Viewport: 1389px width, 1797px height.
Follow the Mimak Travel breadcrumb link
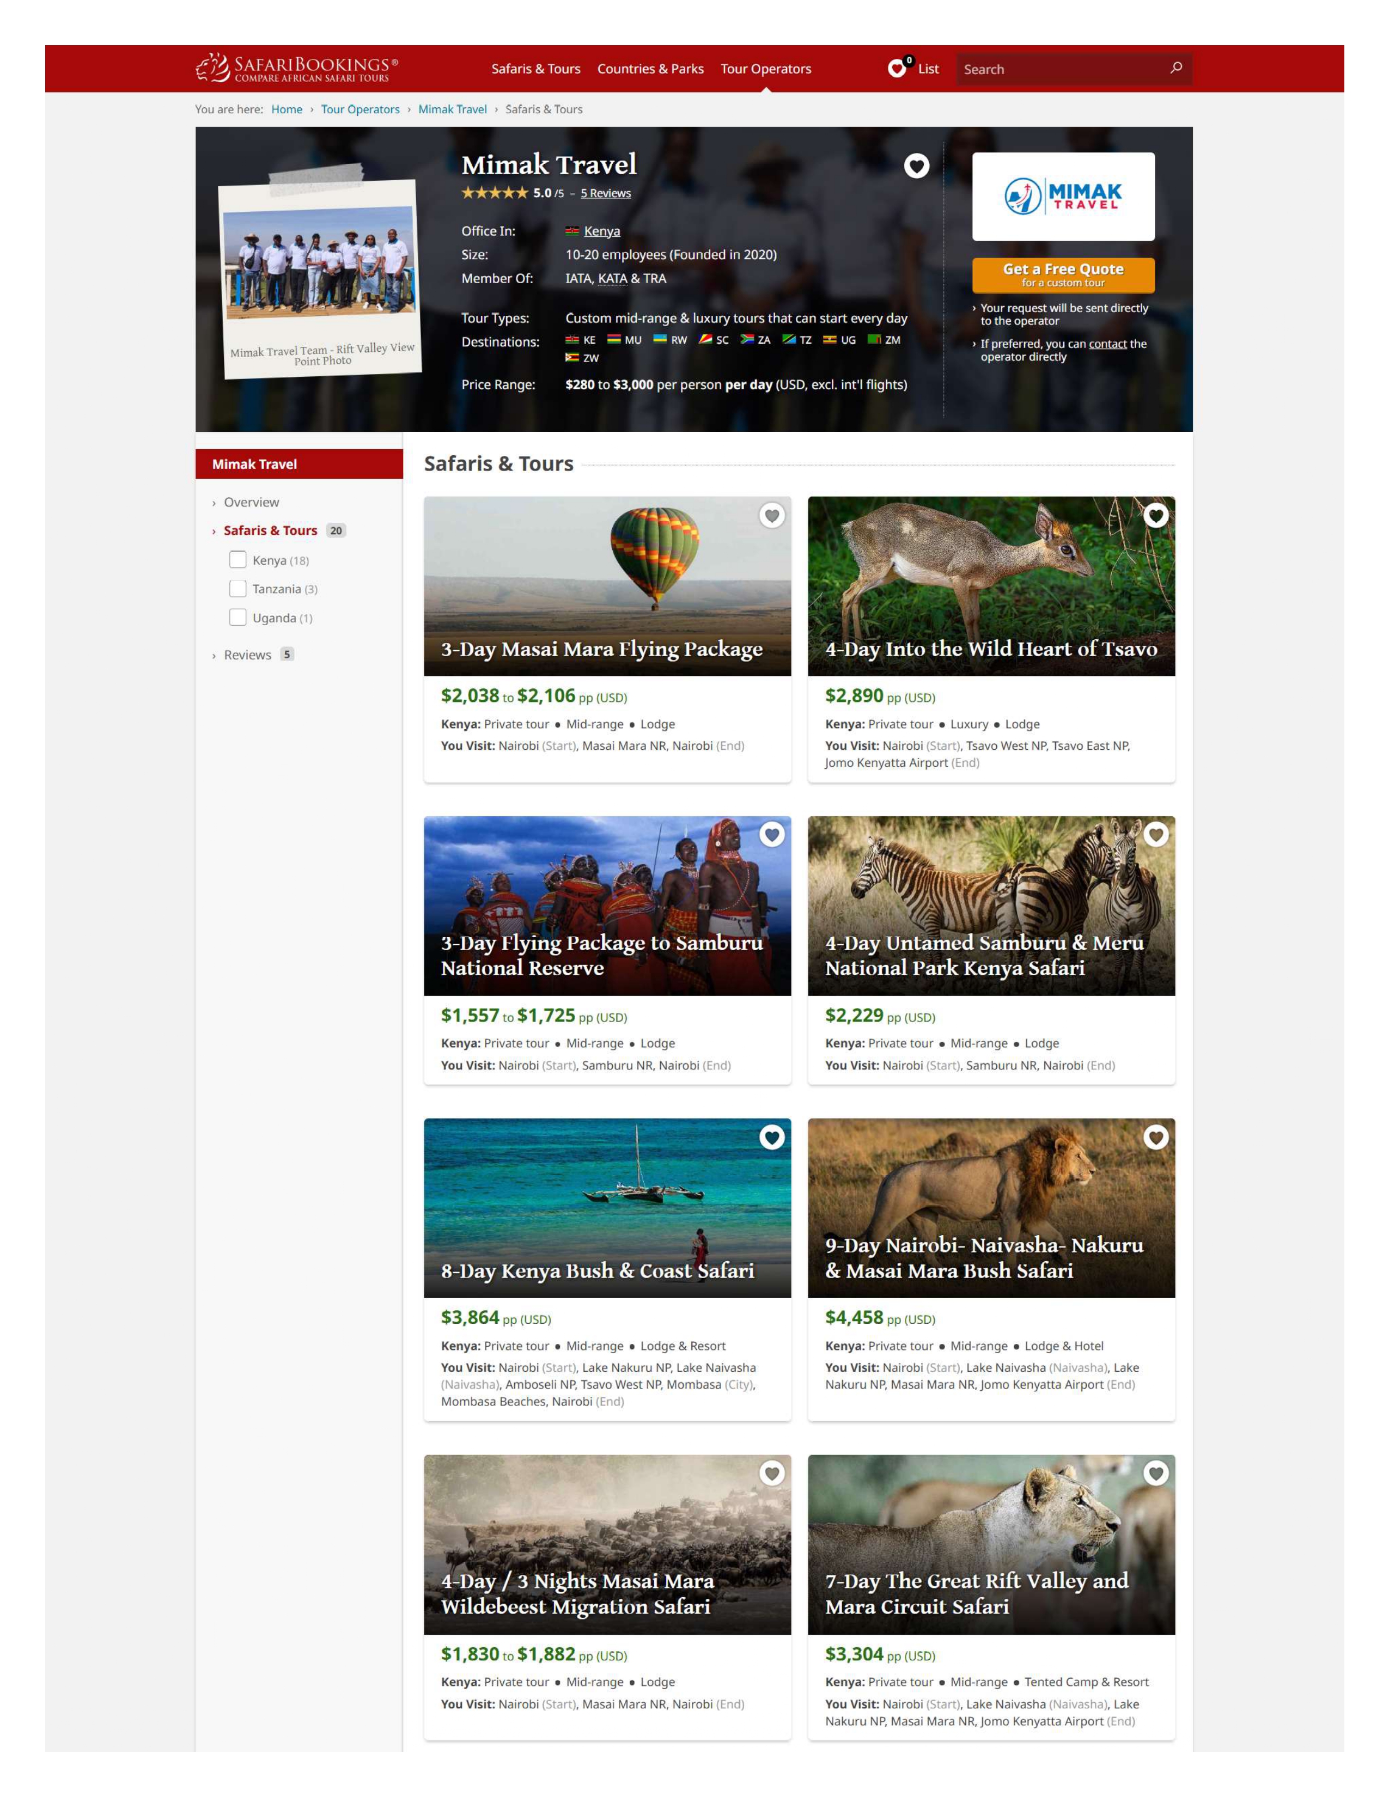pos(453,109)
